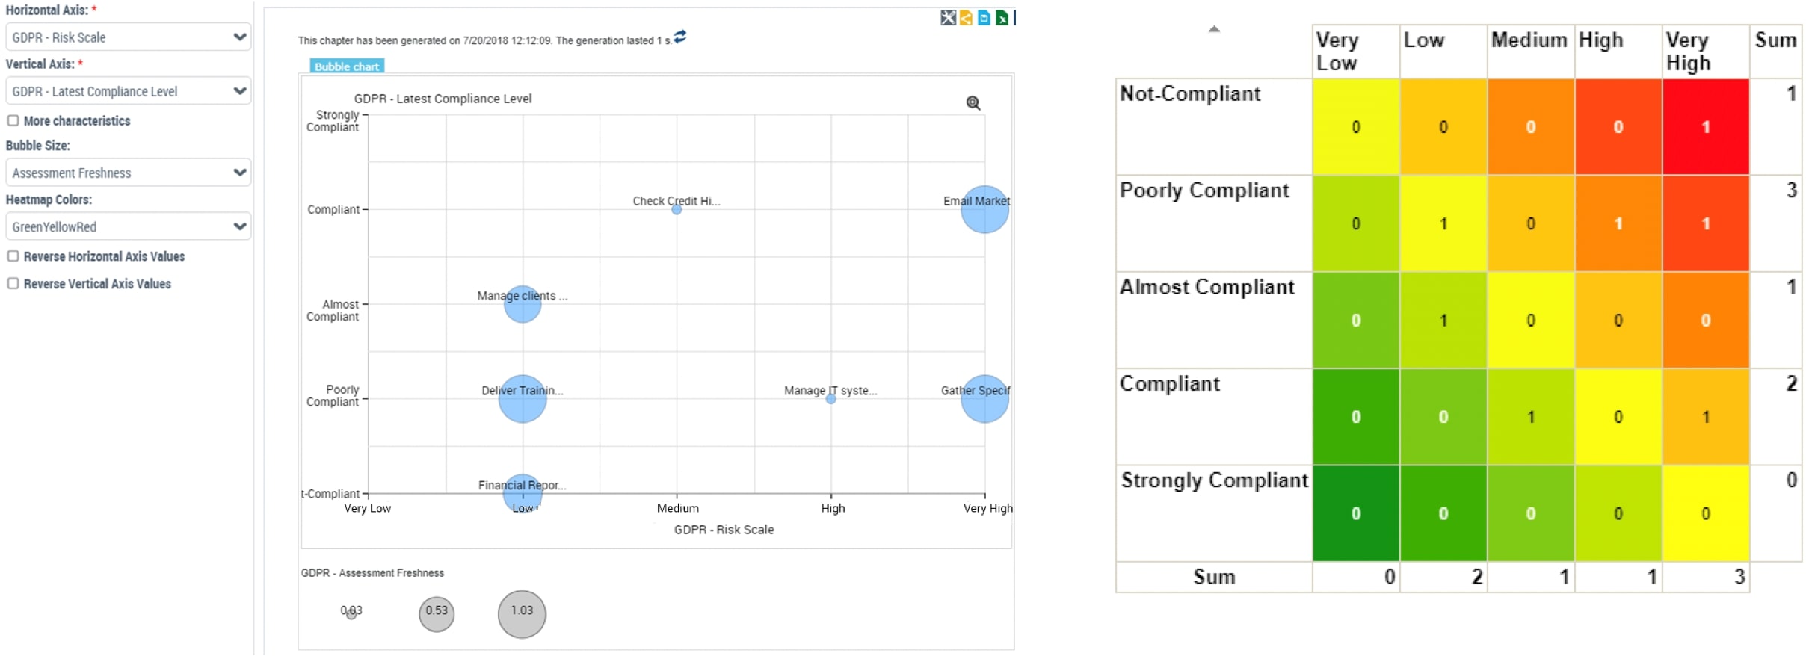Refresh the chapter generation

(679, 37)
